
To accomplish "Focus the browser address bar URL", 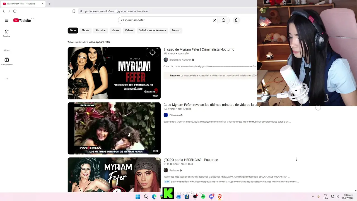I will pyautogui.click(x=117, y=11).
